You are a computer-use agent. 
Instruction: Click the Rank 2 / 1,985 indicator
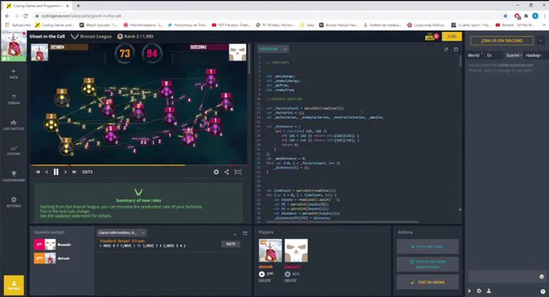click(135, 36)
